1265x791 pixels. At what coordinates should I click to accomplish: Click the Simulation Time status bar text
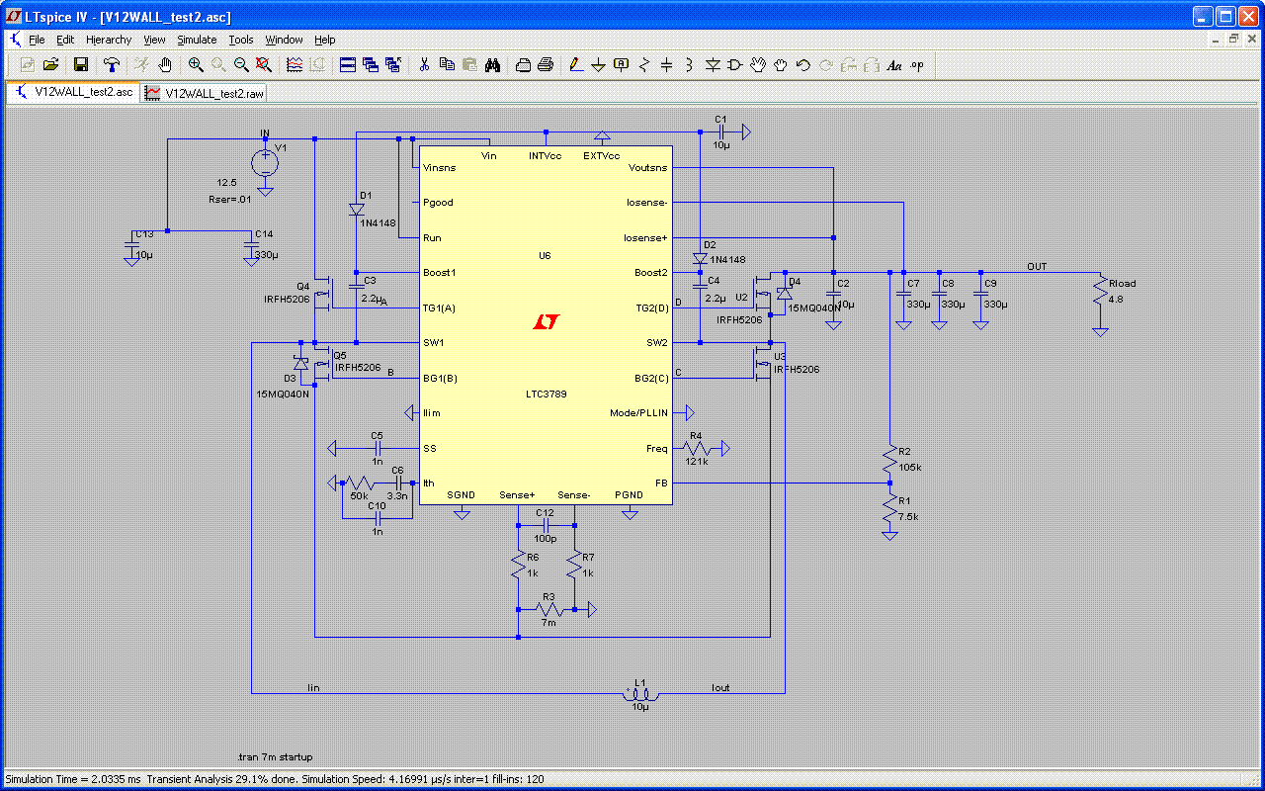pyautogui.click(x=277, y=780)
